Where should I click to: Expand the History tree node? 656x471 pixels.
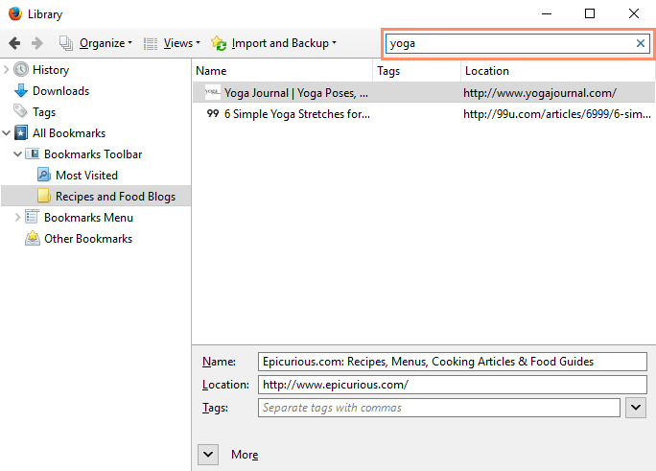pyautogui.click(x=7, y=70)
